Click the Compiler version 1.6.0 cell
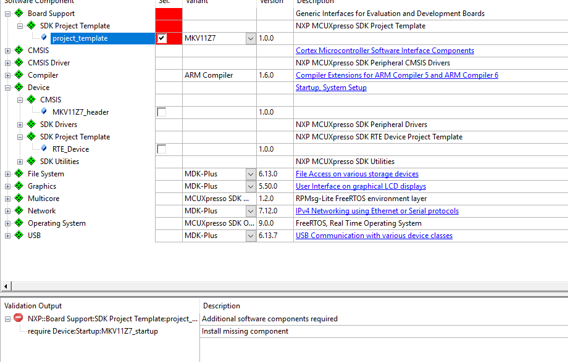 [x=275, y=75]
